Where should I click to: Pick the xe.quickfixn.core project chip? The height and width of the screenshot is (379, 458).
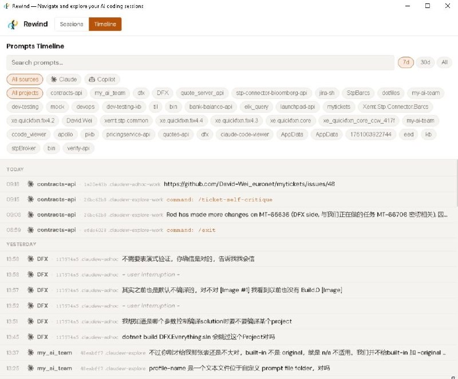(x=290, y=121)
